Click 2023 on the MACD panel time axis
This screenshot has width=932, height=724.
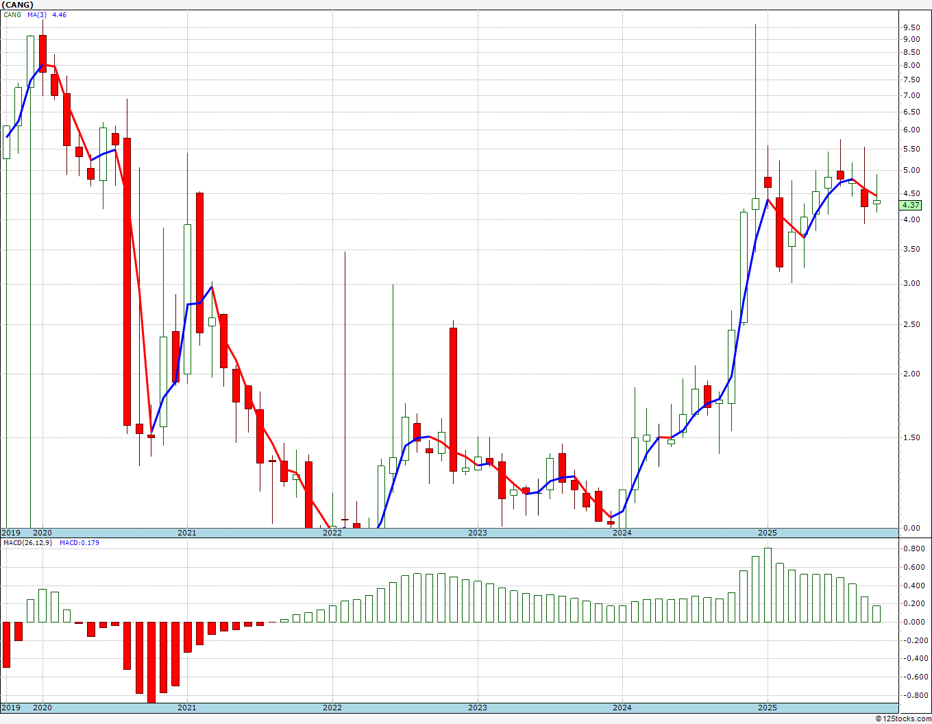pyautogui.click(x=478, y=708)
